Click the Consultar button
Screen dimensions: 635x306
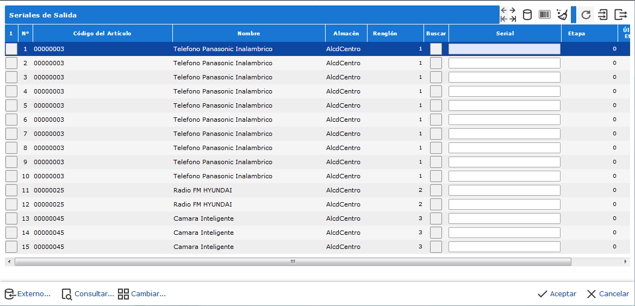coord(88,294)
